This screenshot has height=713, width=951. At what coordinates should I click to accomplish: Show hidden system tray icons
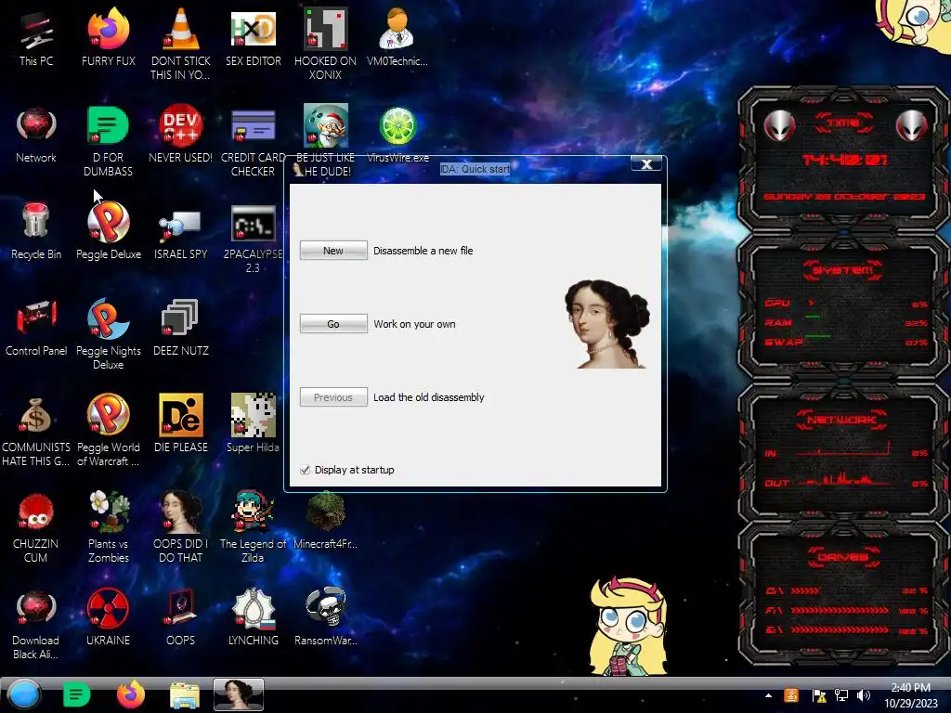click(x=768, y=695)
